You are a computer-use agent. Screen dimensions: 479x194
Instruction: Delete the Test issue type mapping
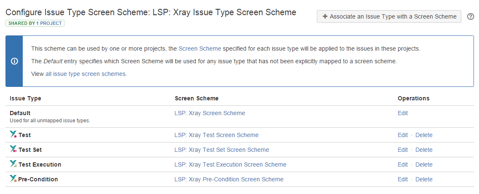click(424, 135)
